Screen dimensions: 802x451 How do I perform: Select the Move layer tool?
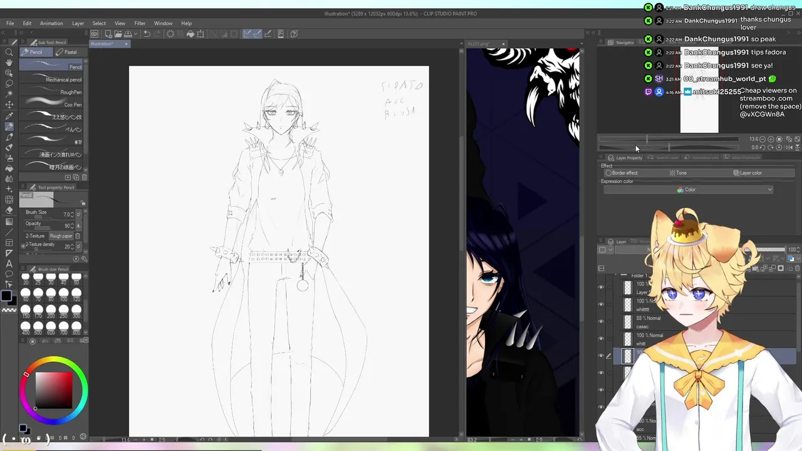coord(9,105)
